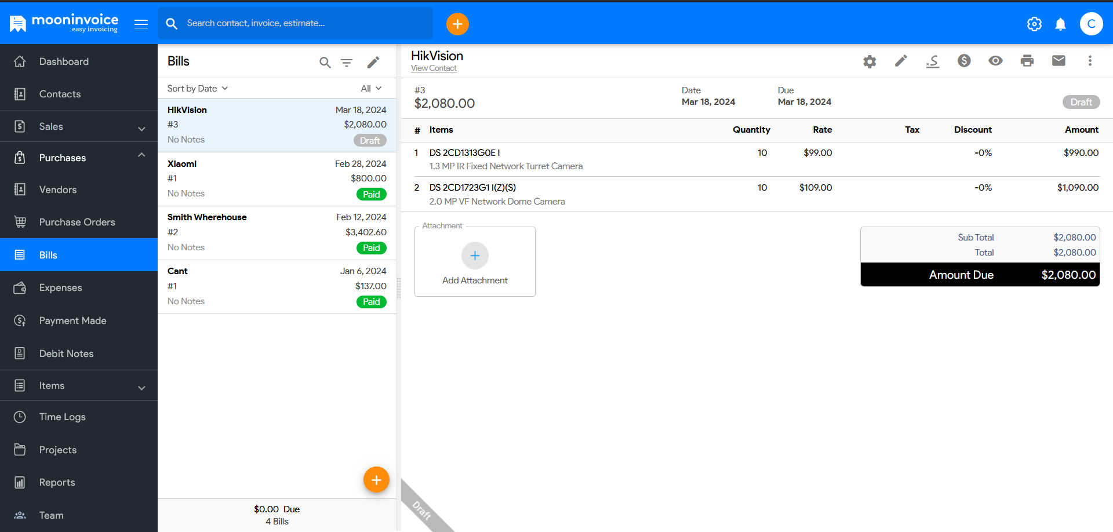Open Time Logs page

pos(79,417)
